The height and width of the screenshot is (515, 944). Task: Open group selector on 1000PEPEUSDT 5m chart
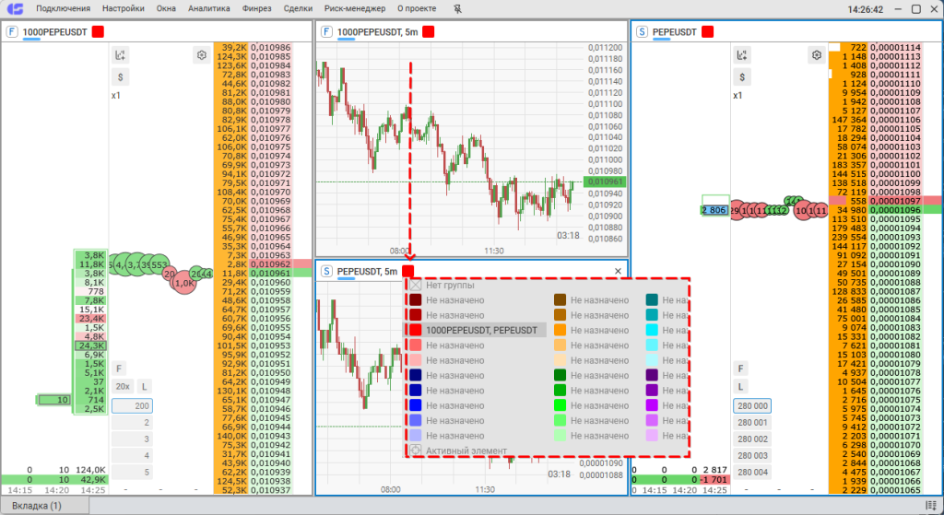(x=428, y=32)
